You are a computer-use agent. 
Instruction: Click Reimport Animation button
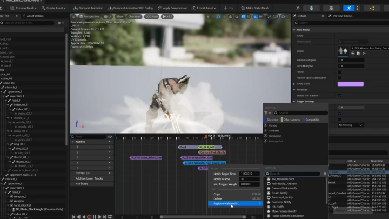(x=88, y=8)
